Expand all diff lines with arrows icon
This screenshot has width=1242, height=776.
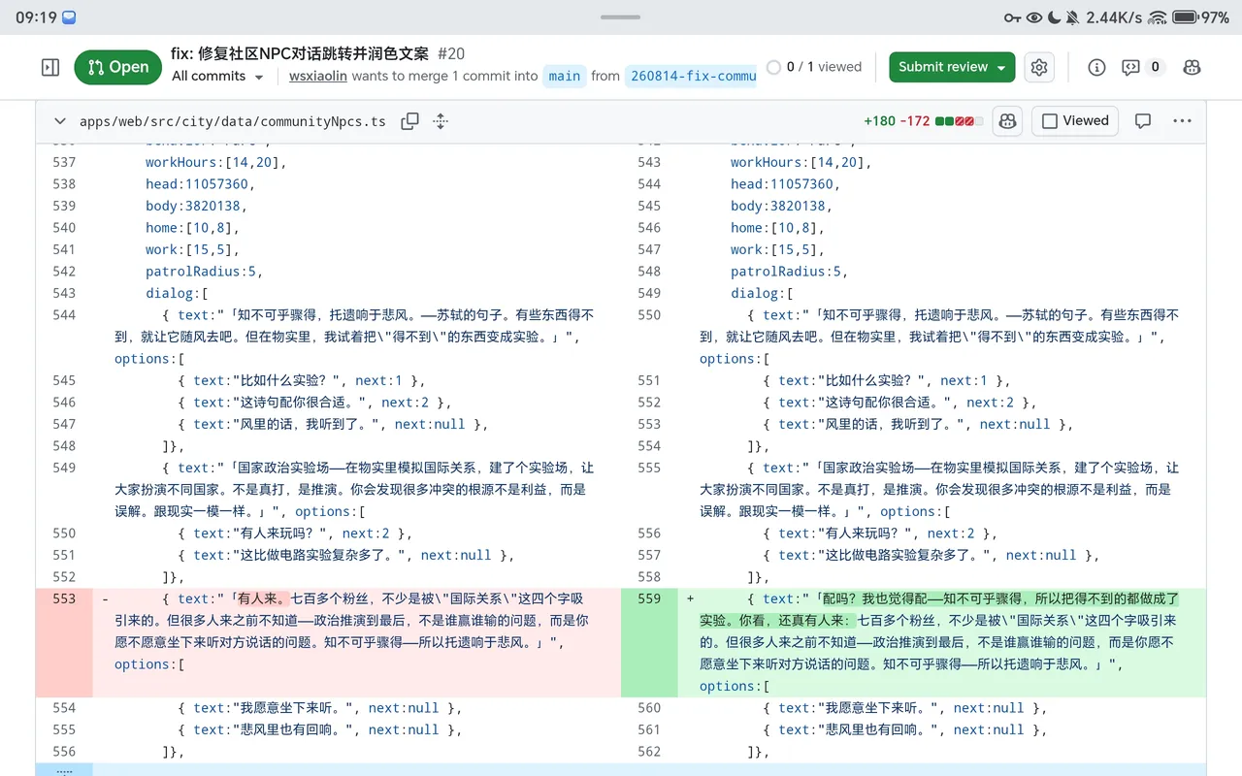441,121
